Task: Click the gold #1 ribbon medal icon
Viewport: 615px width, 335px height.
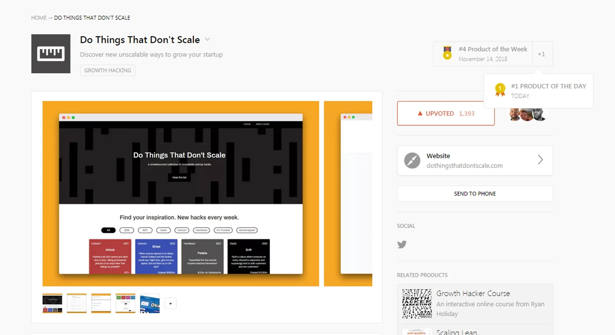Action: pos(500,90)
